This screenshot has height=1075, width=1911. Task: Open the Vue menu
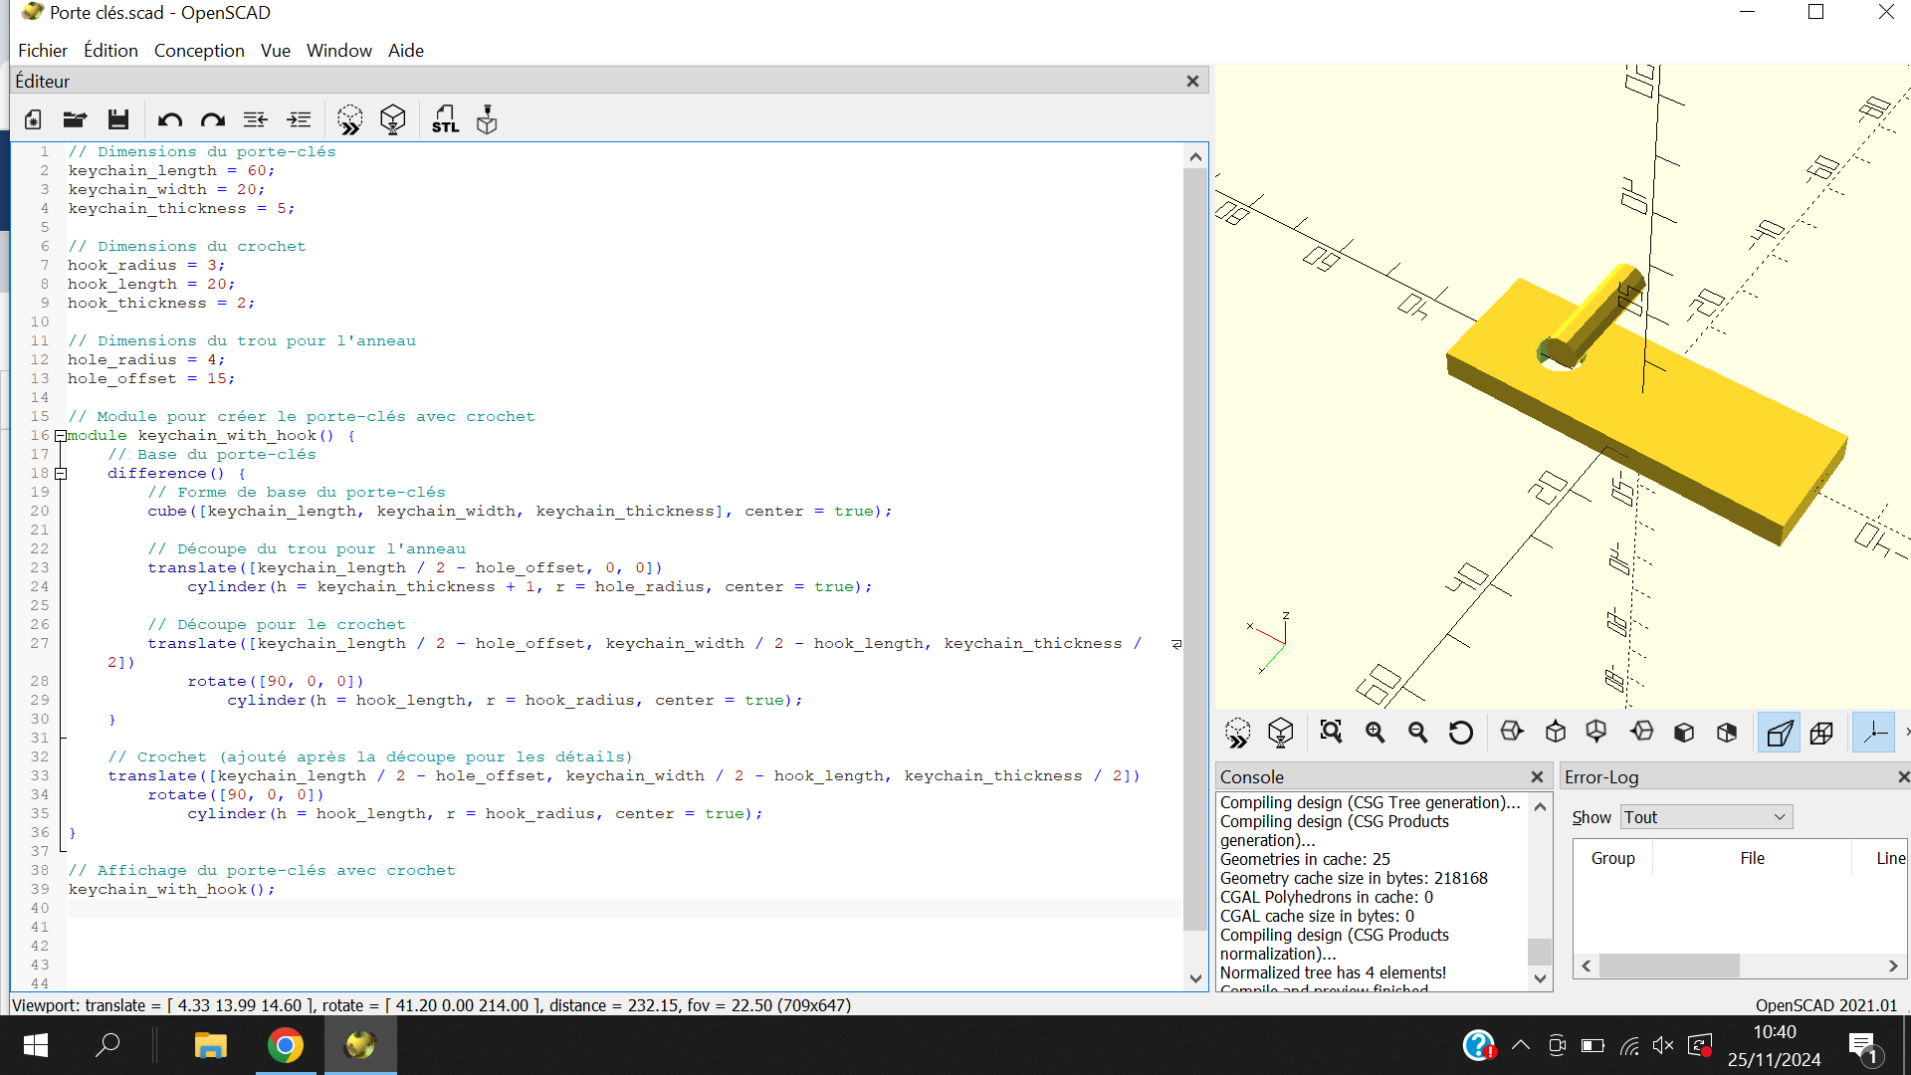point(276,51)
